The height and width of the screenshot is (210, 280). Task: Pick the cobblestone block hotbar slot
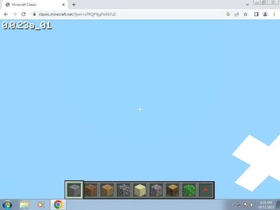pyautogui.click(x=124, y=190)
